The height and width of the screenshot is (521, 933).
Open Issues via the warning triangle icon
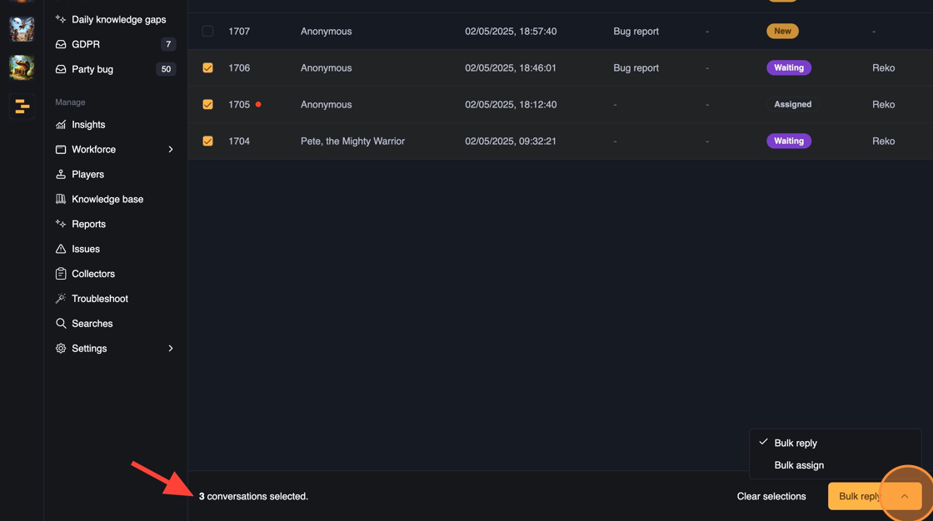(x=61, y=249)
